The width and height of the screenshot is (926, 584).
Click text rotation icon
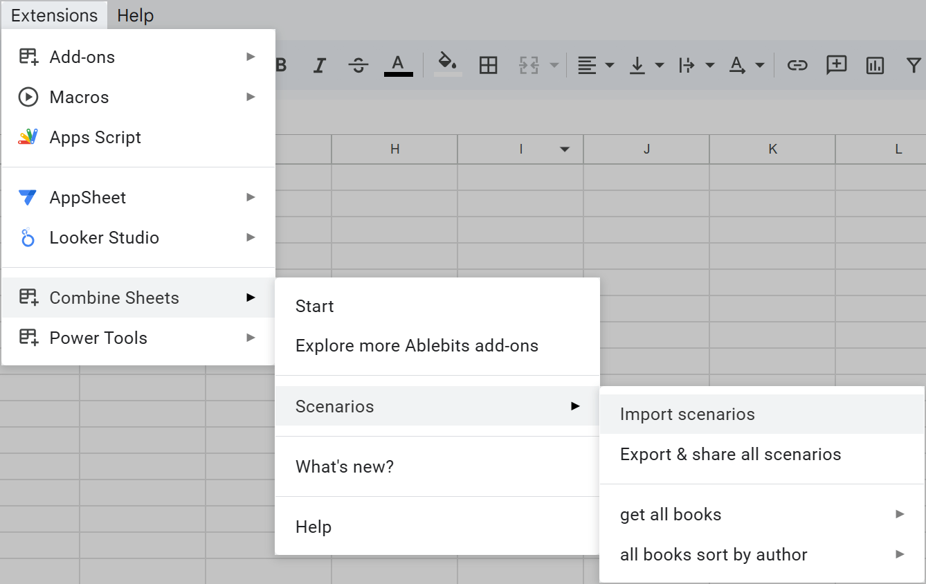pyautogui.click(x=738, y=66)
